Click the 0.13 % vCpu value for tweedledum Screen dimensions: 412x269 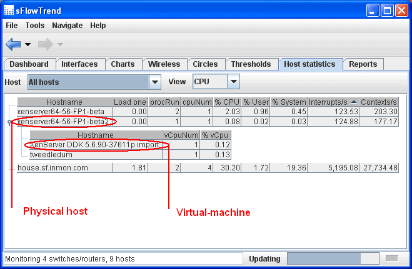pos(223,155)
